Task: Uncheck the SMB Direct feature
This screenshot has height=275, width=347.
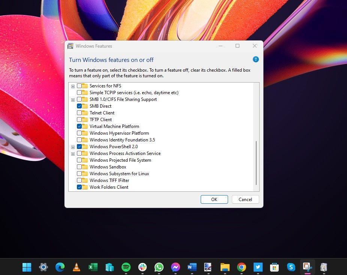Action: pos(79,106)
